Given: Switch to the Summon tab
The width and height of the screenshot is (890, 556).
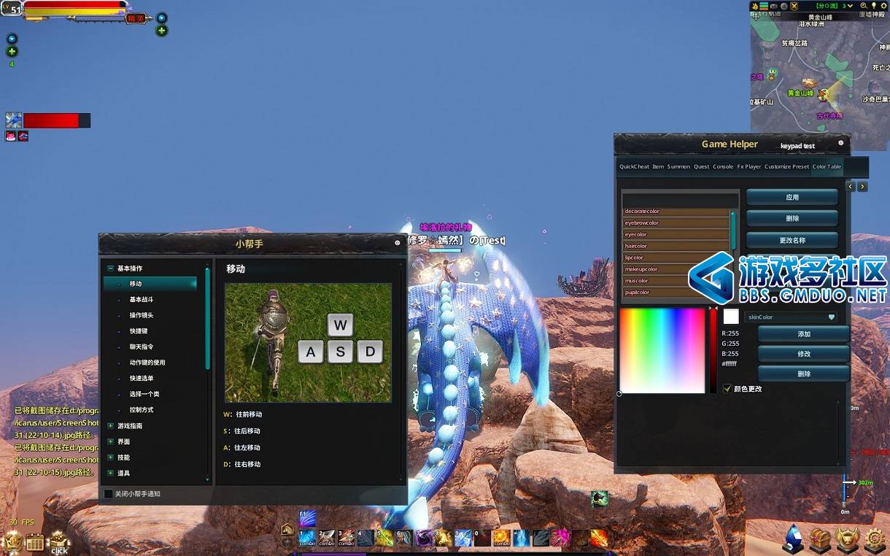Looking at the screenshot, I should [x=678, y=166].
